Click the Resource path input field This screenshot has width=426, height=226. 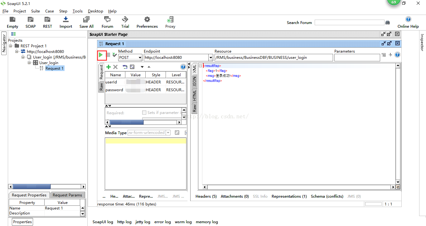coord(274,58)
